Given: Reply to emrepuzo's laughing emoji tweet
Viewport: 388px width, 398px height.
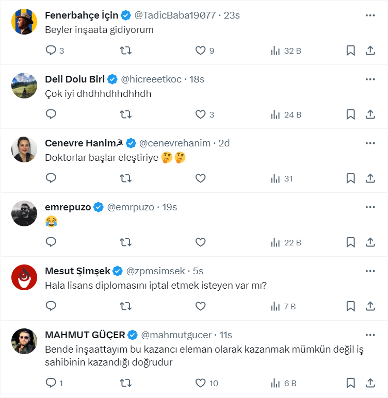Looking at the screenshot, I should (x=51, y=242).
